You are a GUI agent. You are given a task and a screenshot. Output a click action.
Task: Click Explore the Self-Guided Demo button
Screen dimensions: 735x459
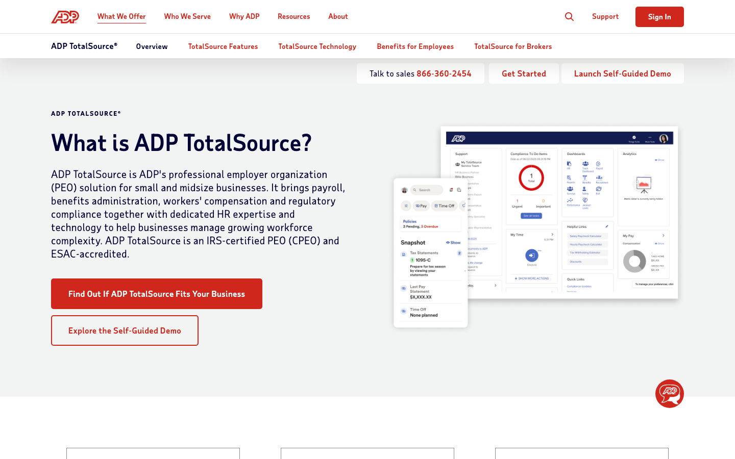pyautogui.click(x=125, y=330)
